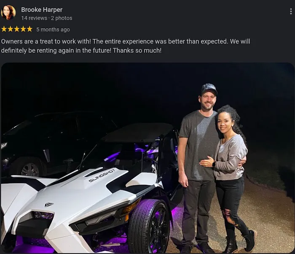Click the SLINGSHOT lettering on the hood
This screenshot has height=254, width=295.
(102, 176)
